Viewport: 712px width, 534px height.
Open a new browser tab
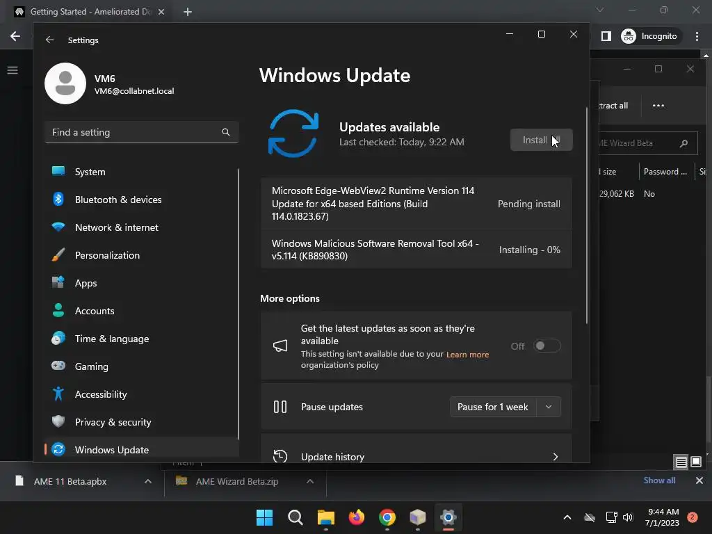tap(188, 12)
